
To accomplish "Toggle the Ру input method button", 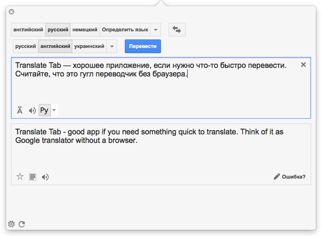I will pos(45,110).
